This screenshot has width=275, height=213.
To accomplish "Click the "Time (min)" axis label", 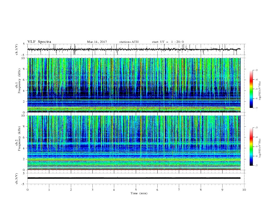I will 139,193.
